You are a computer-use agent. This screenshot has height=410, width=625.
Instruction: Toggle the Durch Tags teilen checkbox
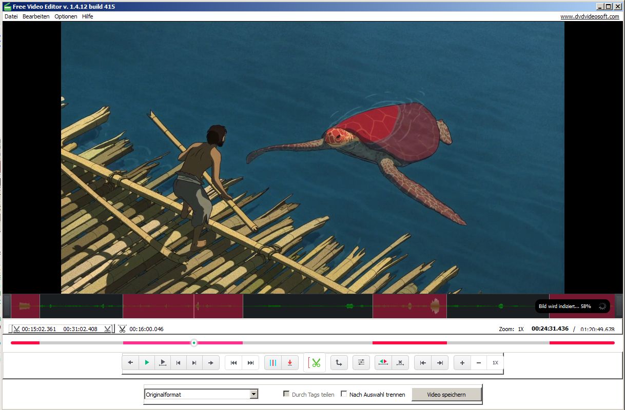pyautogui.click(x=286, y=394)
